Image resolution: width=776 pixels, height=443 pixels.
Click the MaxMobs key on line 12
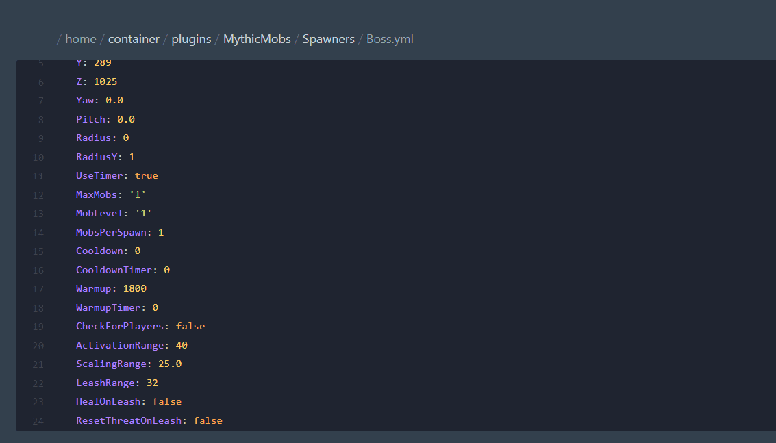[97, 194]
